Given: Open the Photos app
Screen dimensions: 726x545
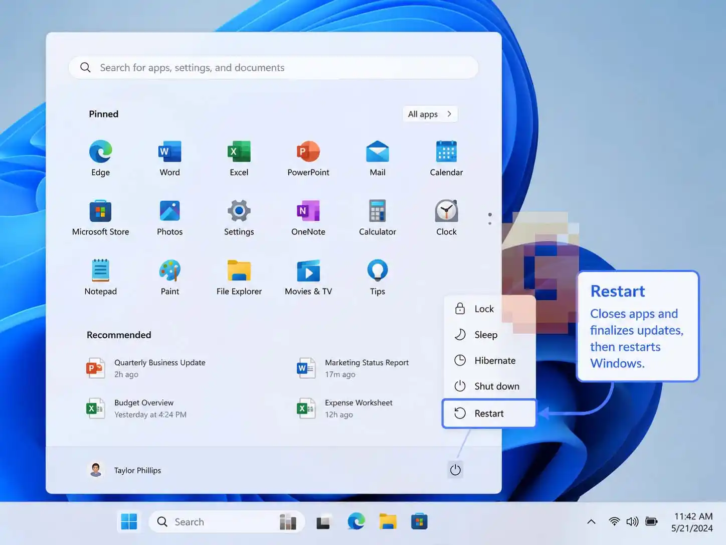Looking at the screenshot, I should (170, 218).
